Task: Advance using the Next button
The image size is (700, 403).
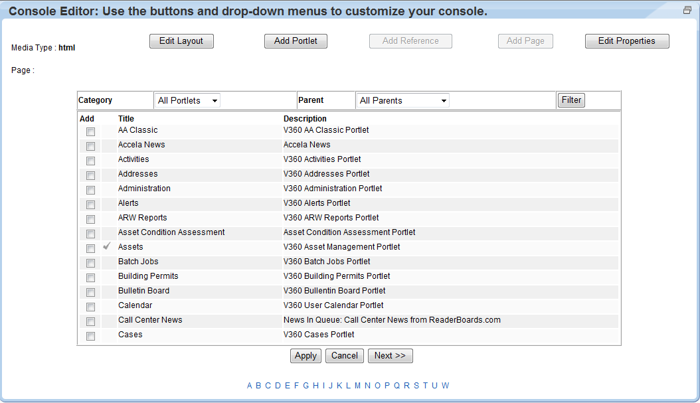Action: [x=390, y=355]
